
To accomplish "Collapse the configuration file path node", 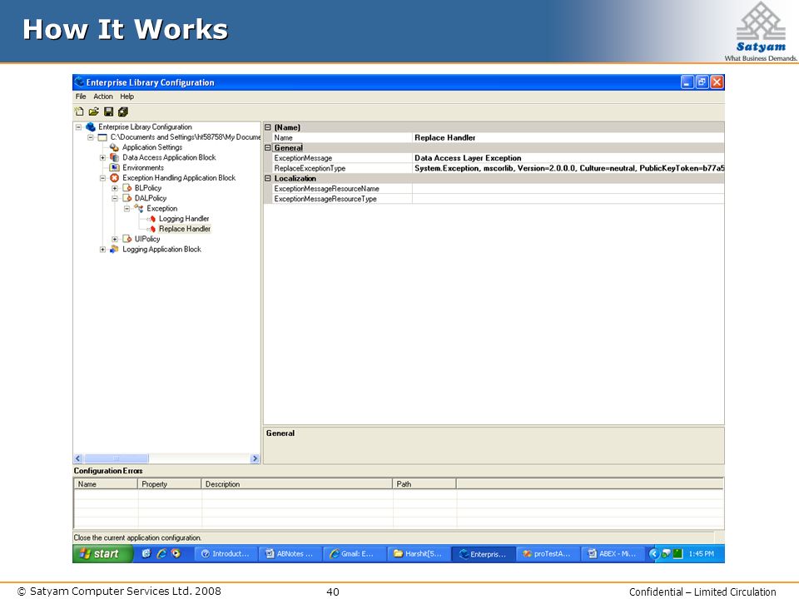I will [91, 137].
